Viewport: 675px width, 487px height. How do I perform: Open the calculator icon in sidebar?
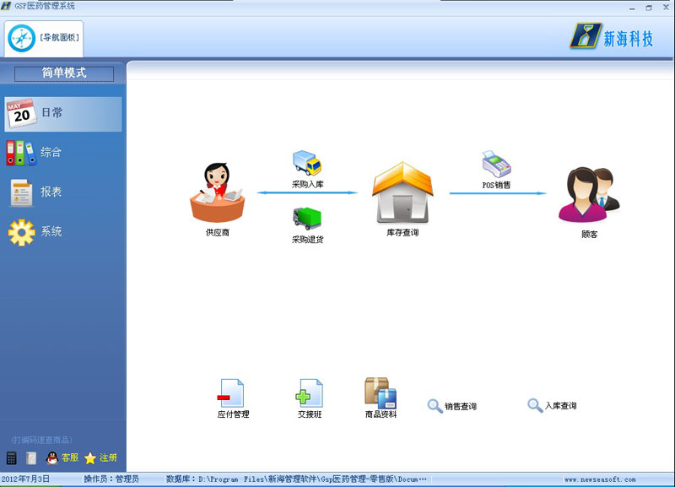pyautogui.click(x=12, y=458)
